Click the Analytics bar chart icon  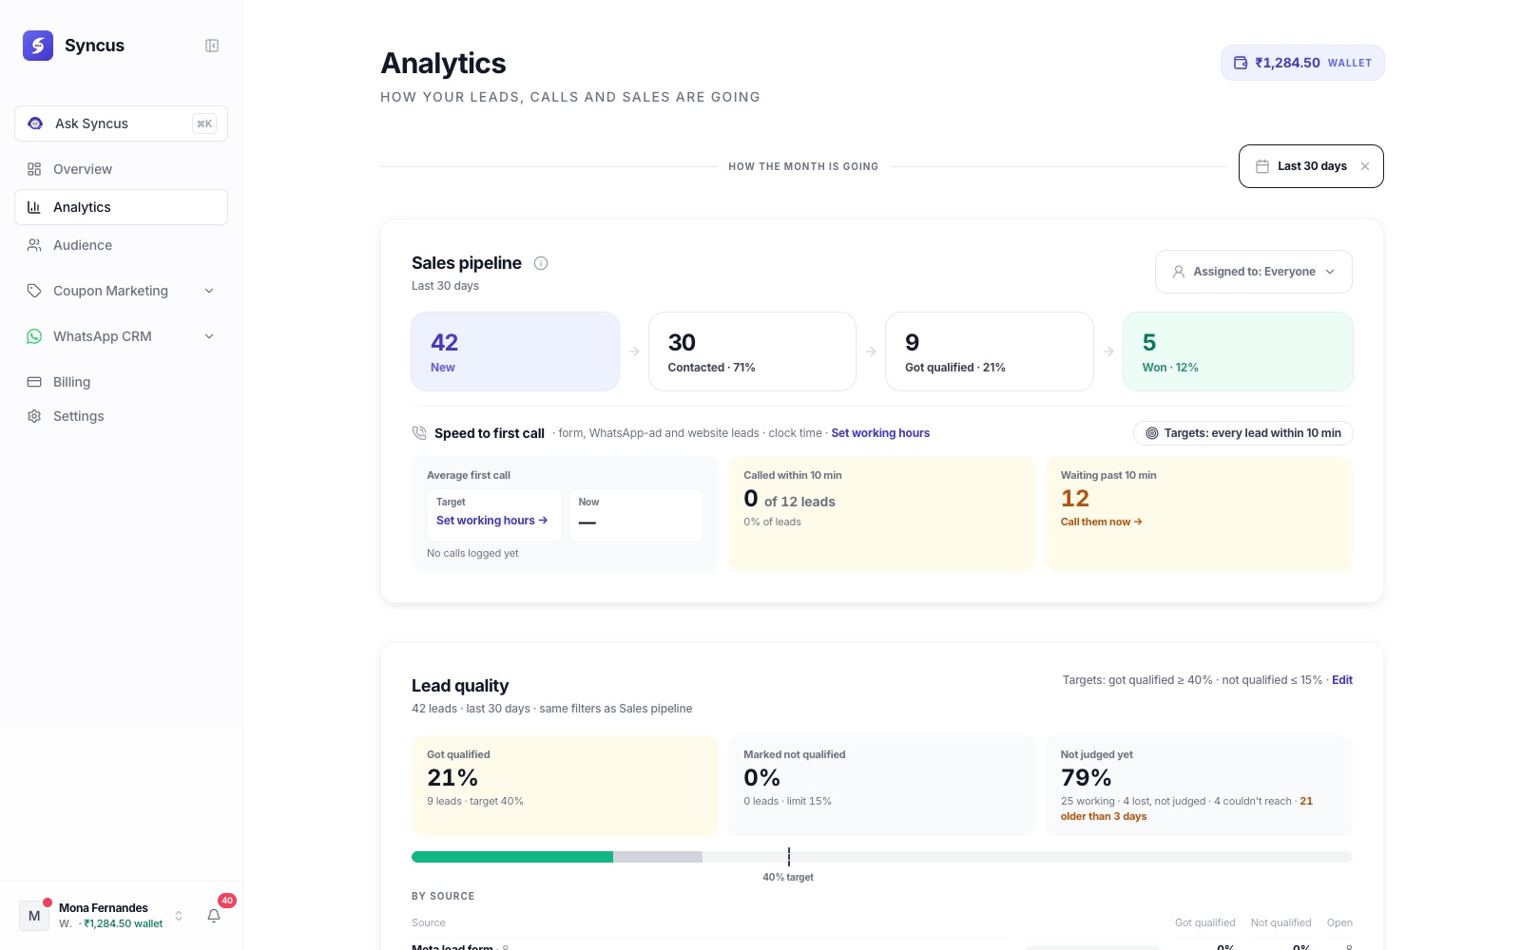pos(34,207)
